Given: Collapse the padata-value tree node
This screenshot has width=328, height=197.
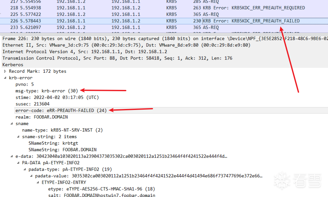Looking at the screenshot, I should [31, 176].
